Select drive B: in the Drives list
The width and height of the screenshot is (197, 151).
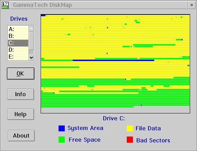click(x=18, y=36)
